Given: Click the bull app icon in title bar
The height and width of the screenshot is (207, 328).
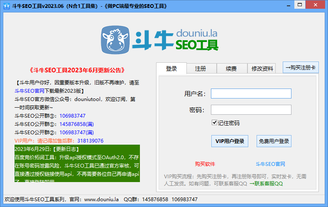Looking at the screenshot, I should (x=7, y=6).
